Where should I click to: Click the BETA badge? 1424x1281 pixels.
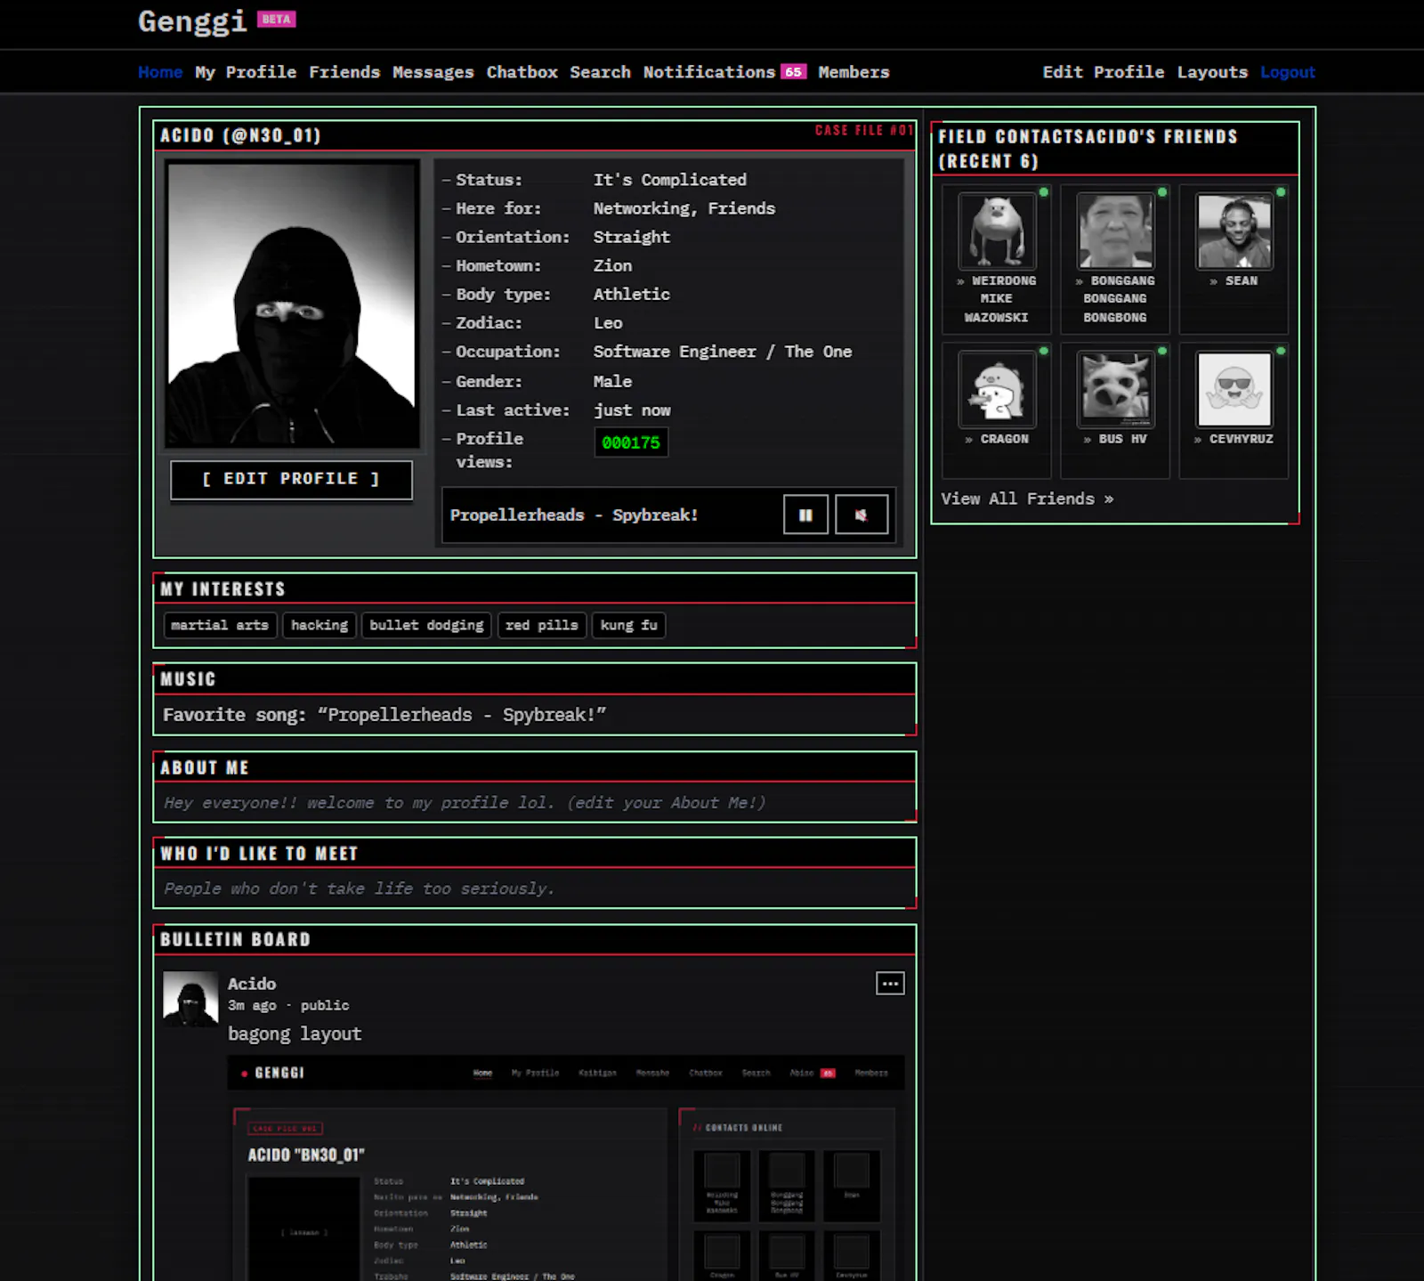tap(276, 19)
